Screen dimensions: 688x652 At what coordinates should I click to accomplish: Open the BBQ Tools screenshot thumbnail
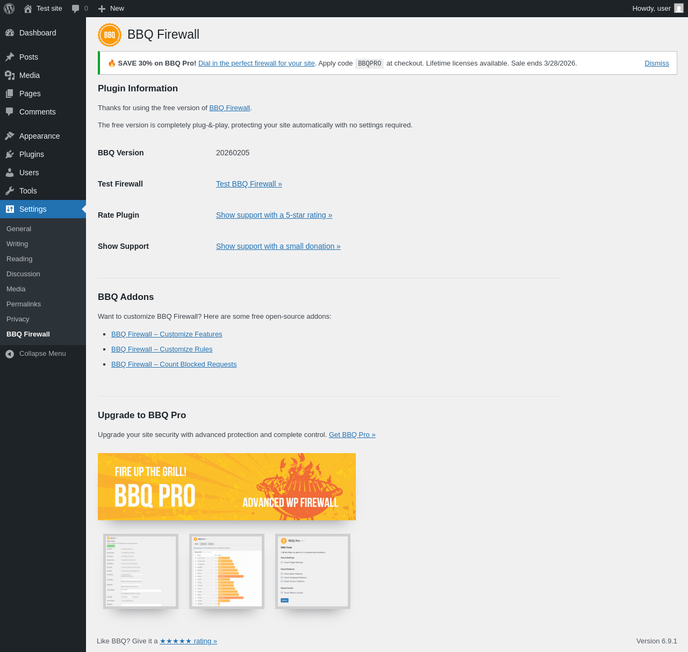[x=313, y=571]
